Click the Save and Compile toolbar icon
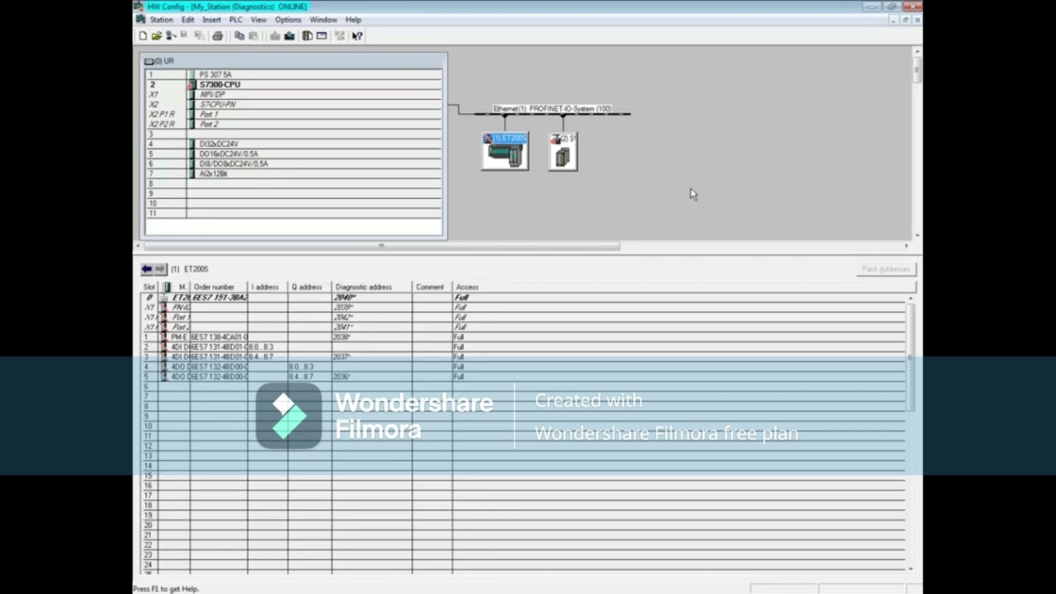The width and height of the screenshot is (1056, 594). (199, 35)
